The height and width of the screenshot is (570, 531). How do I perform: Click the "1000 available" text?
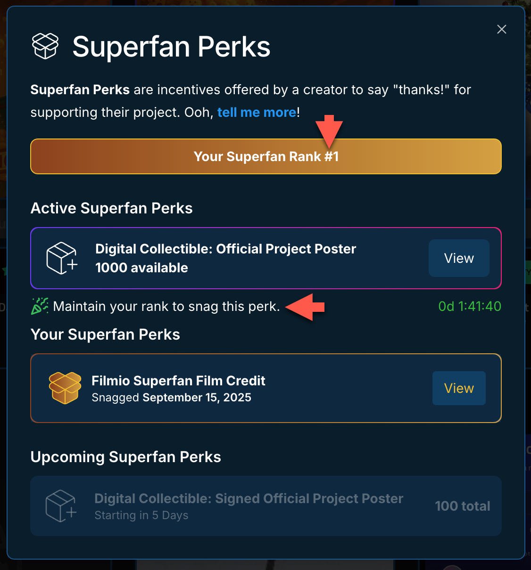click(141, 268)
